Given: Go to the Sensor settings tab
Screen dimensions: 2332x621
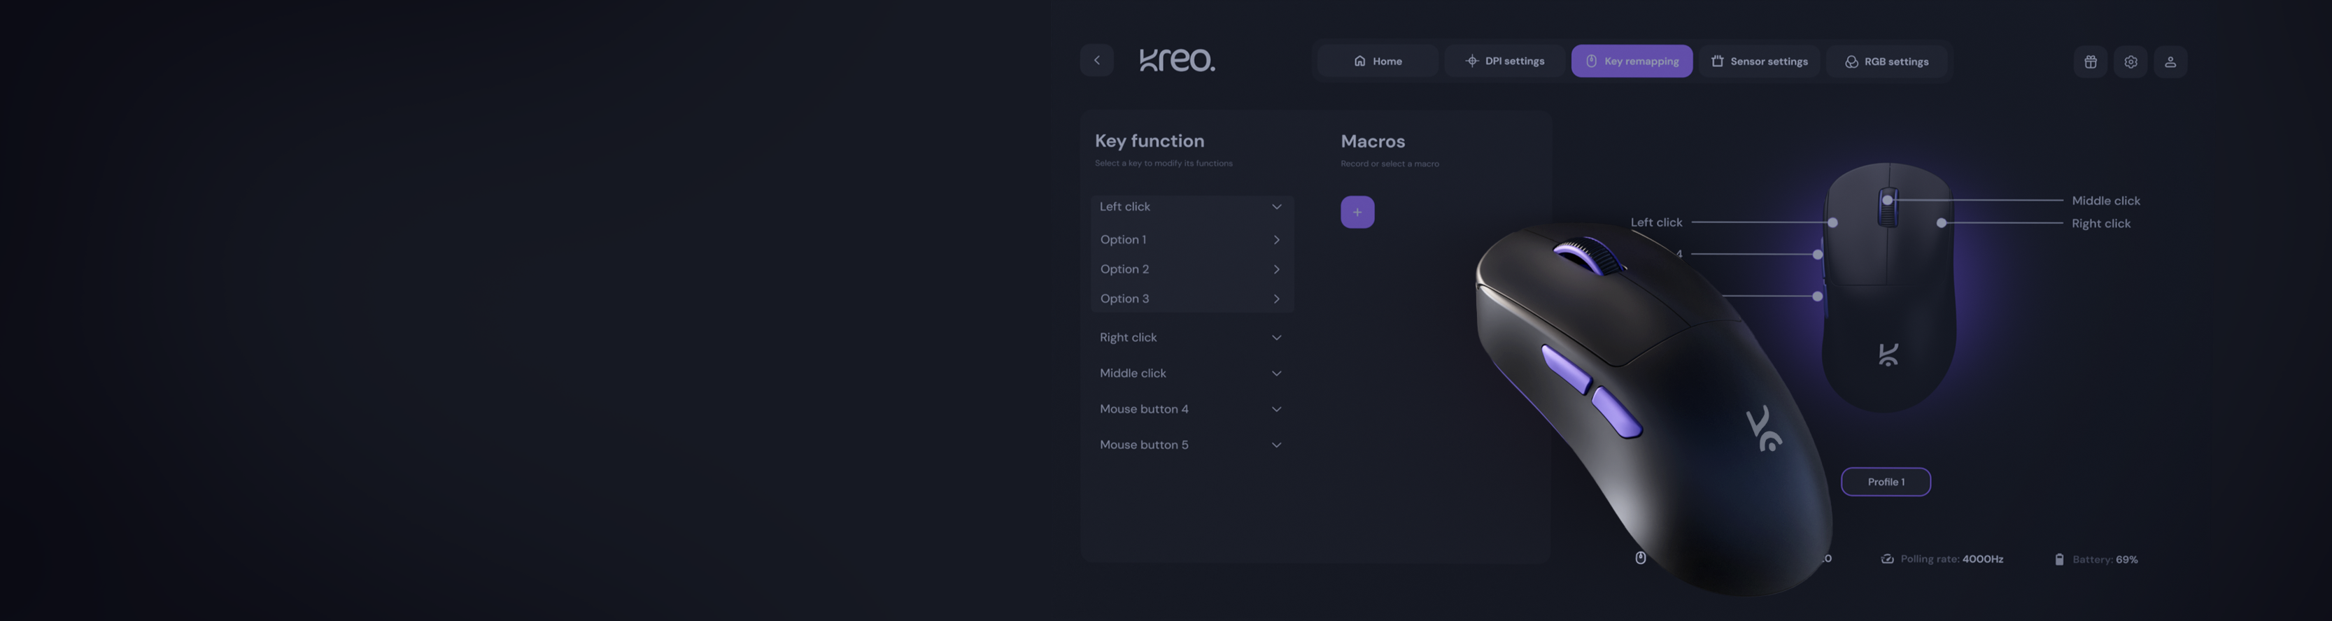Looking at the screenshot, I should pos(1759,62).
